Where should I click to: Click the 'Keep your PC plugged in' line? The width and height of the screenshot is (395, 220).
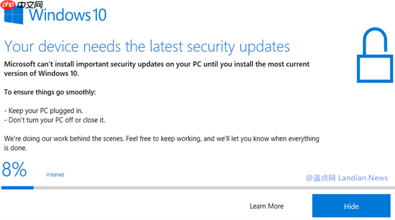coord(44,111)
